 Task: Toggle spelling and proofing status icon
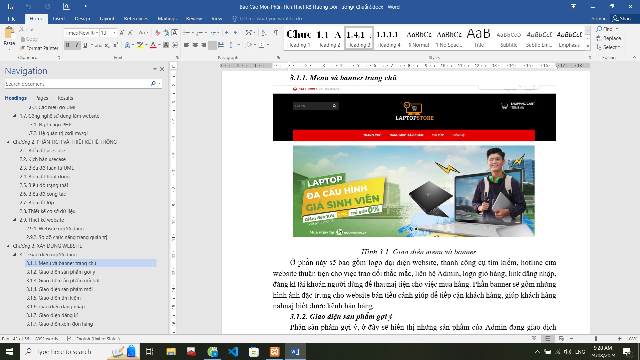(x=68, y=339)
